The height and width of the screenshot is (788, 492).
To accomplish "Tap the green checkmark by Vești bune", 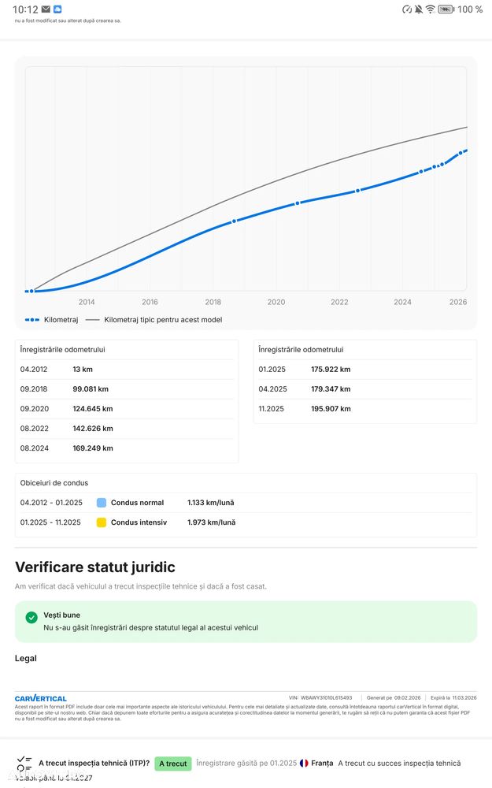I will click(31, 618).
